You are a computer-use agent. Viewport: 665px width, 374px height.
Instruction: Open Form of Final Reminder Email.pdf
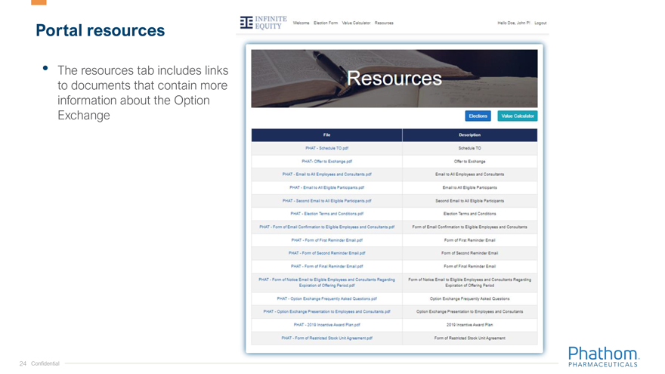pyautogui.click(x=326, y=266)
